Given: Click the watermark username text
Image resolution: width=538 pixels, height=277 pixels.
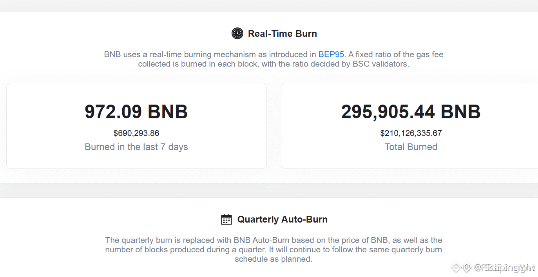Looking at the screenshot, I should pos(504,268).
